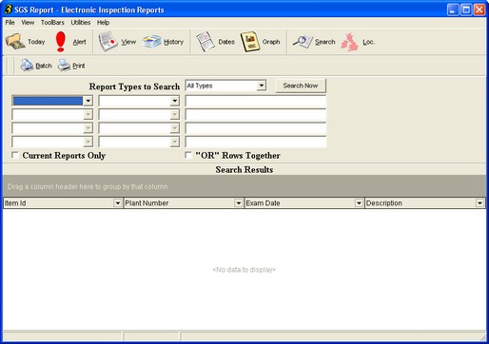Screen dimensions: 489x344
Task: Open the Description column filter dropdown
Action: point(479,203)
